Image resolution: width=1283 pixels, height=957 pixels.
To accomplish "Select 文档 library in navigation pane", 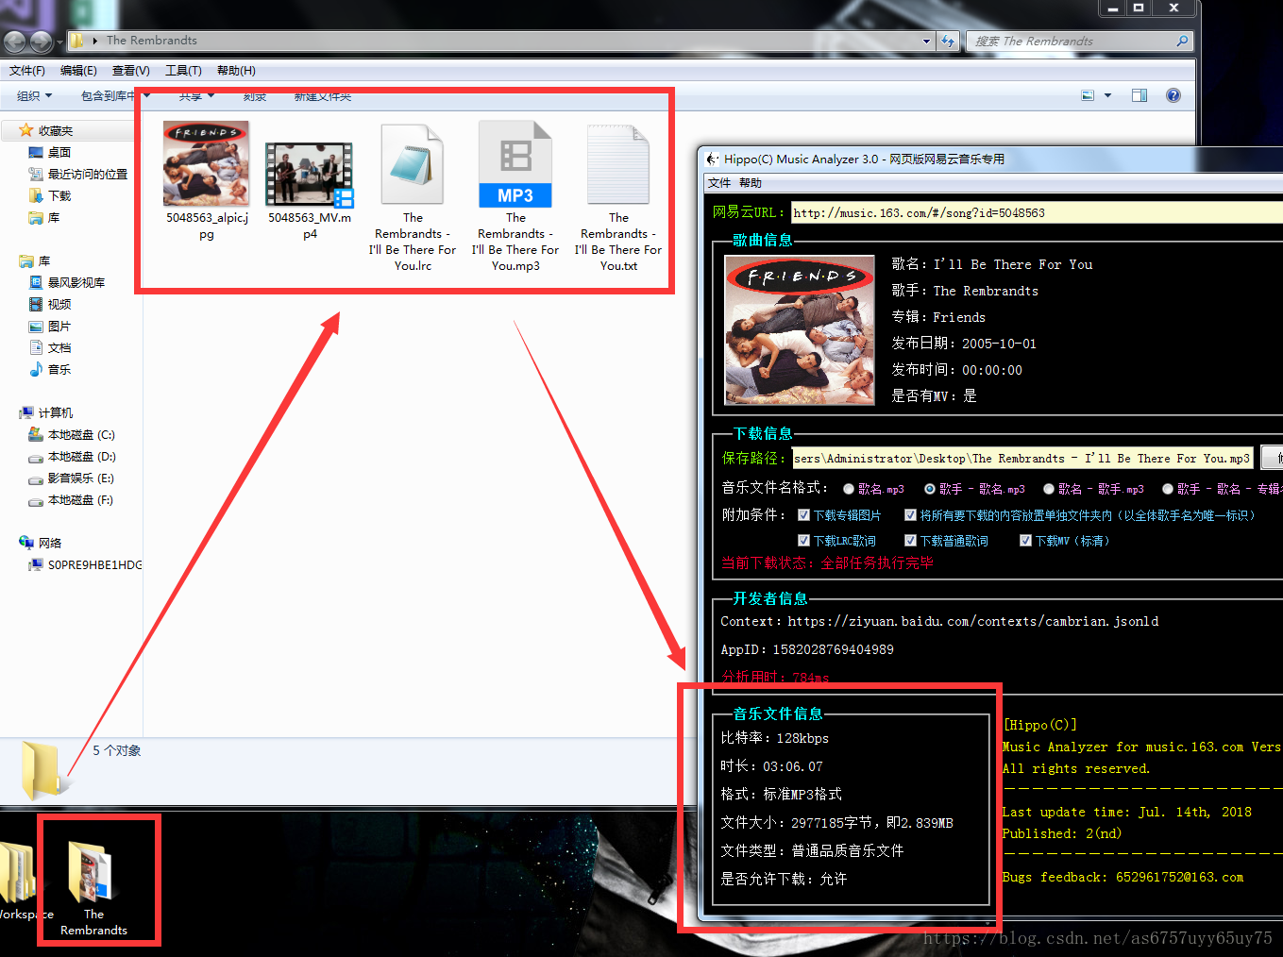I will [59, 348].
